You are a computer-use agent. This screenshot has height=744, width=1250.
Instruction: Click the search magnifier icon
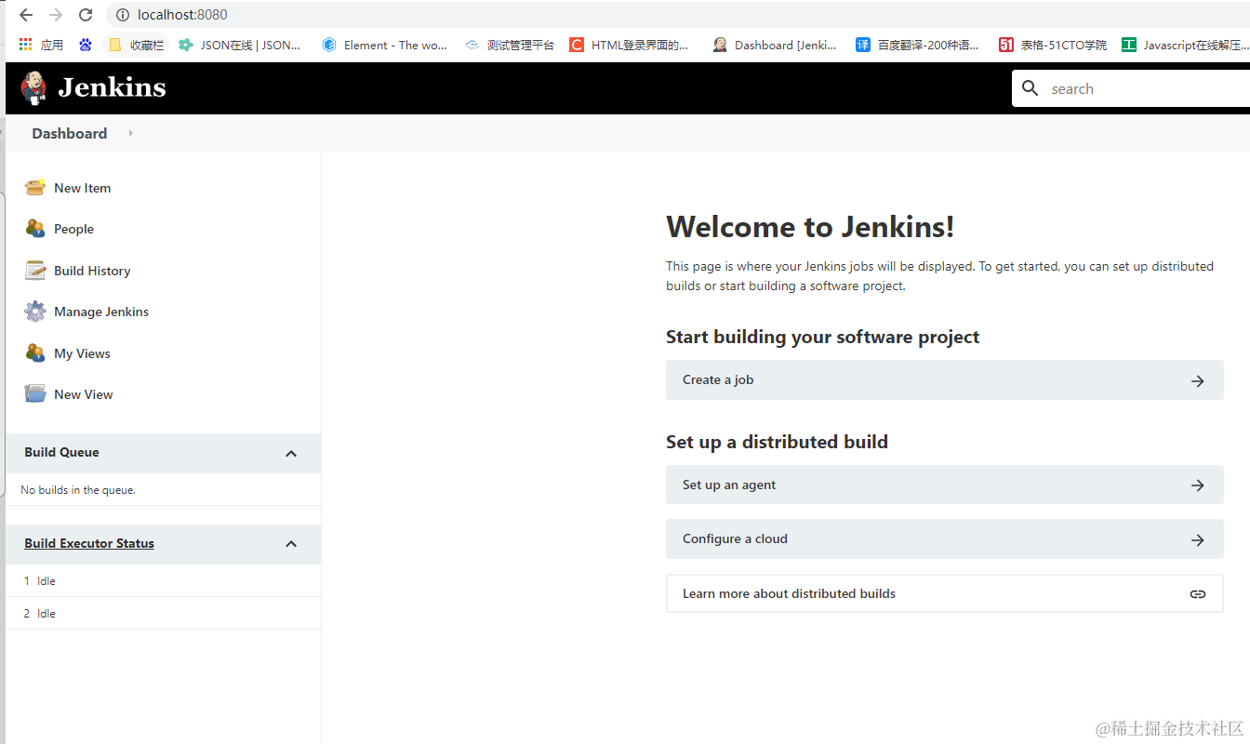pyautogui.click(x=1031, y=88)
